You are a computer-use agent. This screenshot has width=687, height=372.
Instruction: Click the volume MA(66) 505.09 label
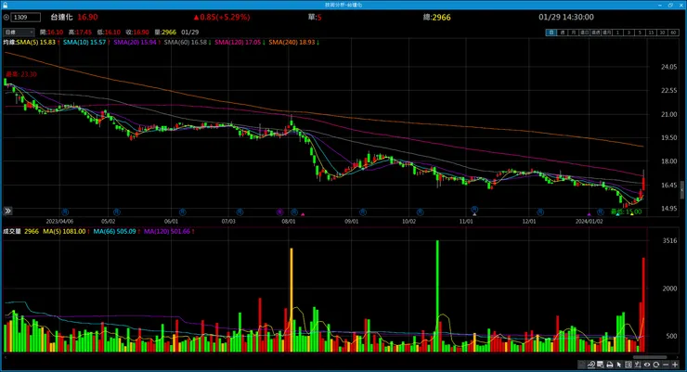pyautogui.click(x=117, y=231)
